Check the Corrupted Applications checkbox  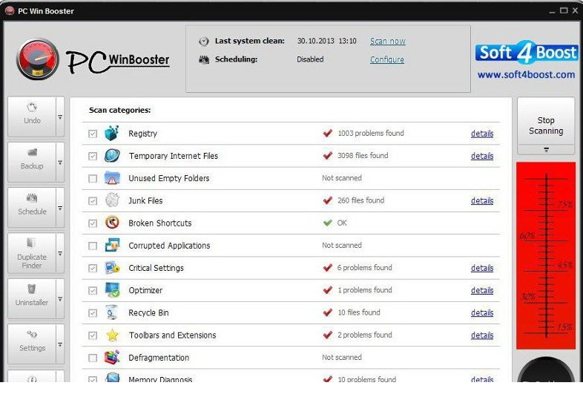[93, 246]
